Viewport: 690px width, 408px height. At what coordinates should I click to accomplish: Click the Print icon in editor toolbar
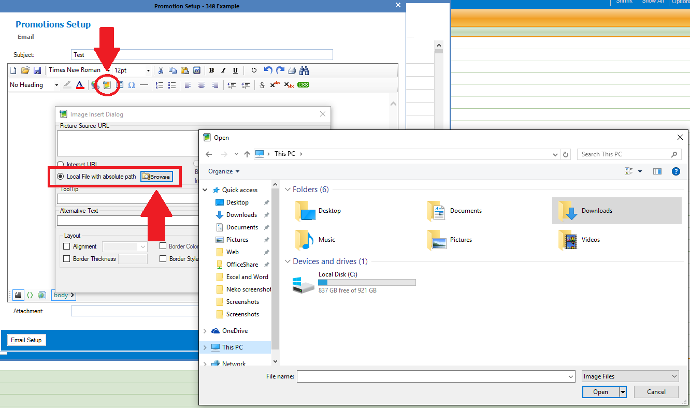click(292, 70)
